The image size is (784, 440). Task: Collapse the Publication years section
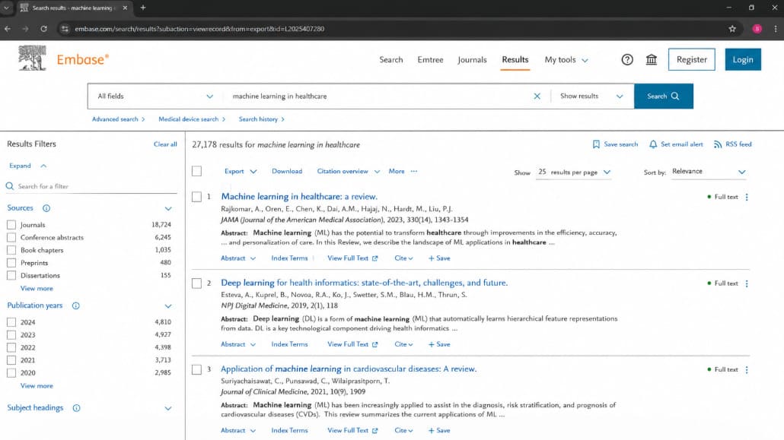[x=168, y=305]
